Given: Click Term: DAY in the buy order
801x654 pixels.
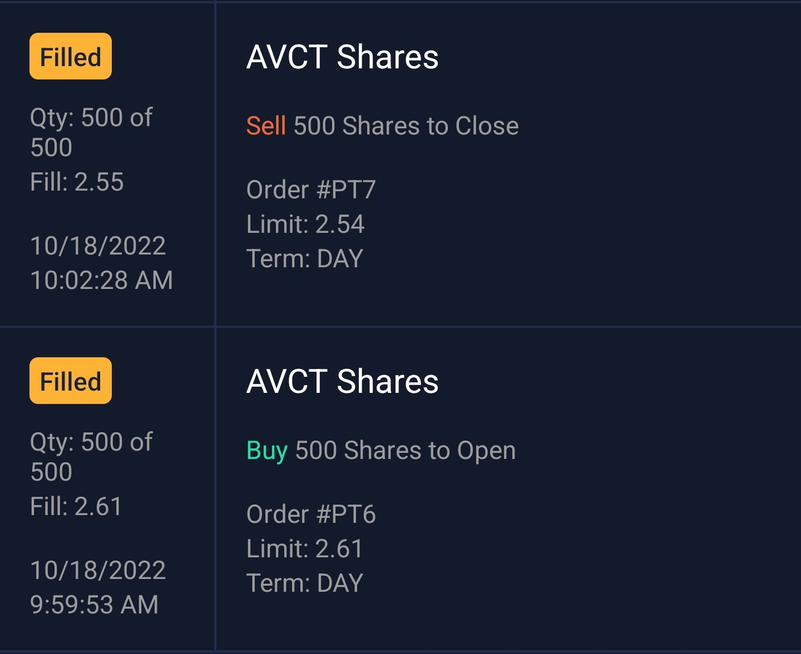Looking at the screenshot, I should pyautogui.click(x=305, y=583).
